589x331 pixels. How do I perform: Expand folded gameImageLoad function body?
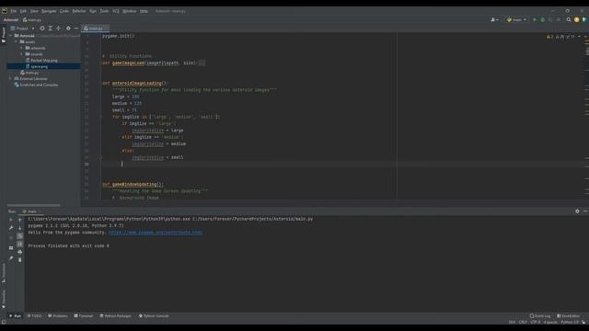click(x=202, y=63)
